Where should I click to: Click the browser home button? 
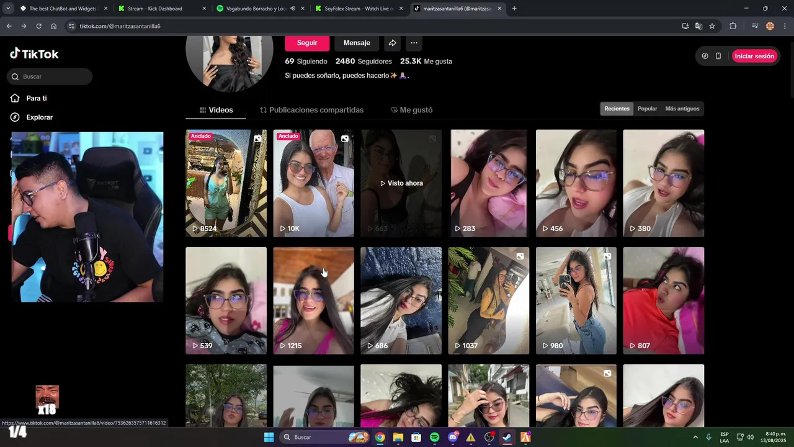point(53,26)
